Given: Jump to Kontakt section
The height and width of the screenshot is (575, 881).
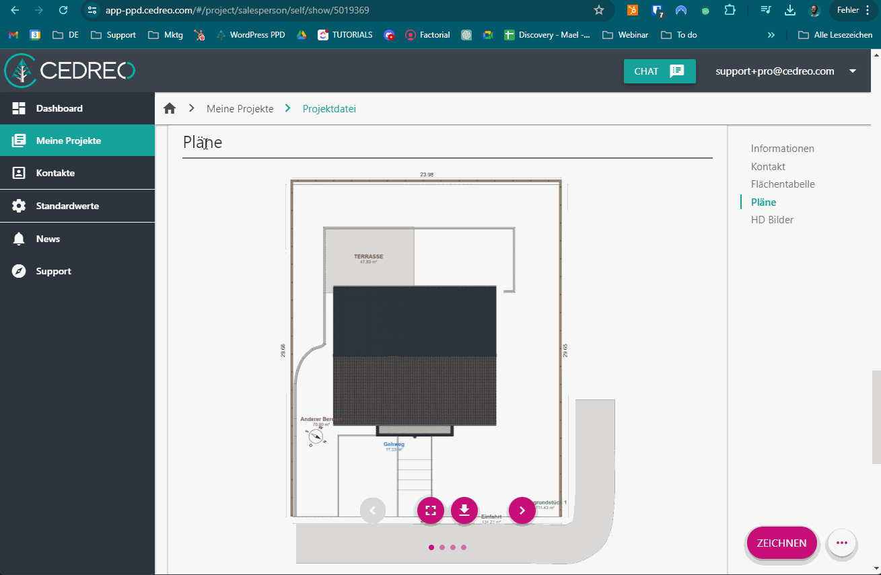Looking at the screenshot, I should point(768,167).
